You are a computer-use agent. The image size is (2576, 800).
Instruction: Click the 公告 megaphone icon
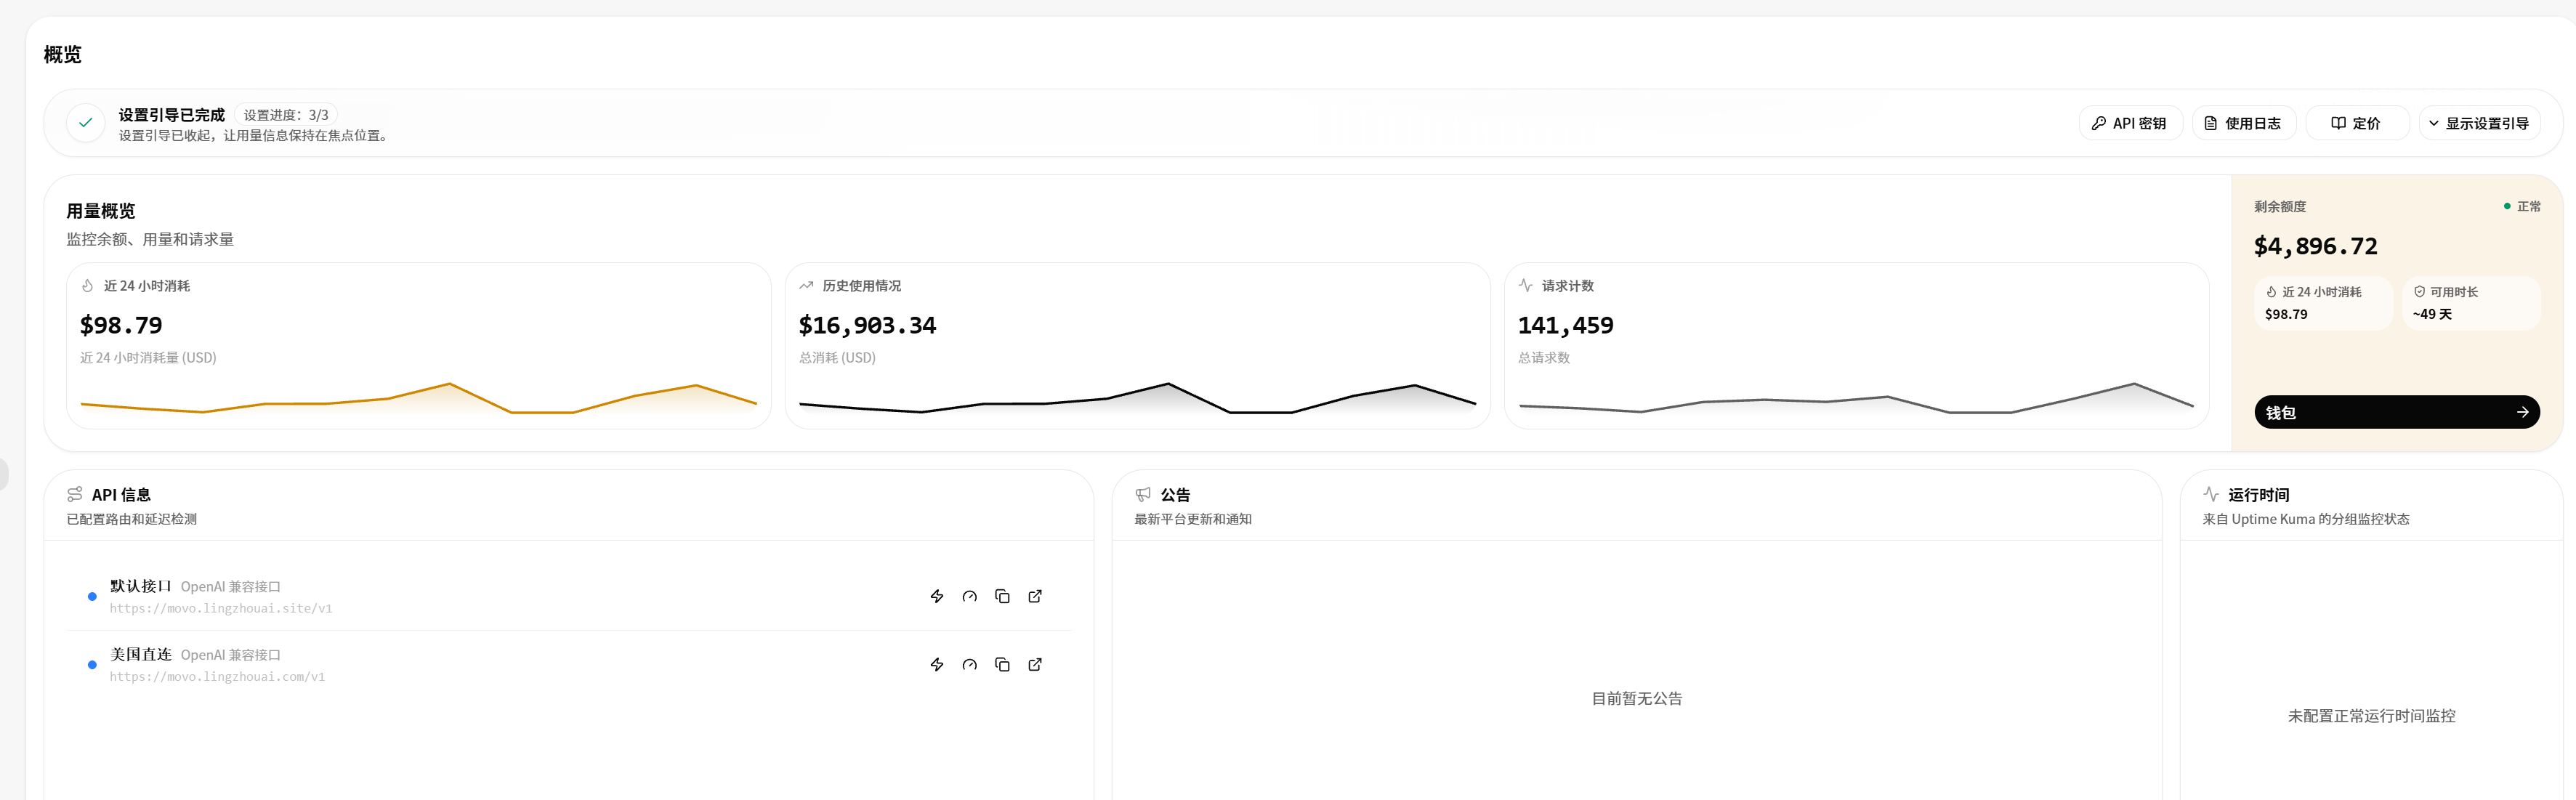pos(1143,494)
